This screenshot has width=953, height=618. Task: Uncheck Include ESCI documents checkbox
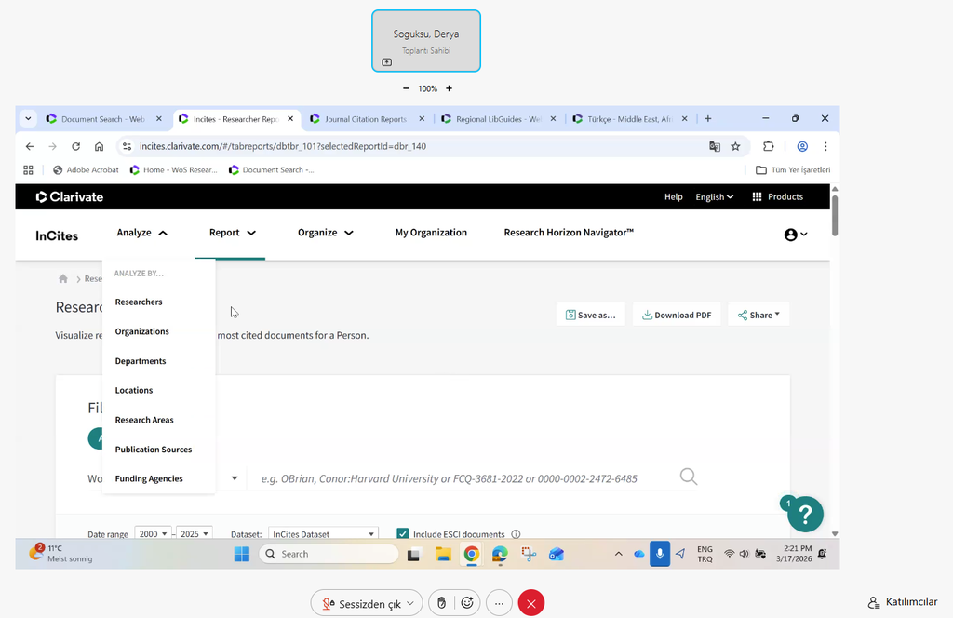[403, 534]
